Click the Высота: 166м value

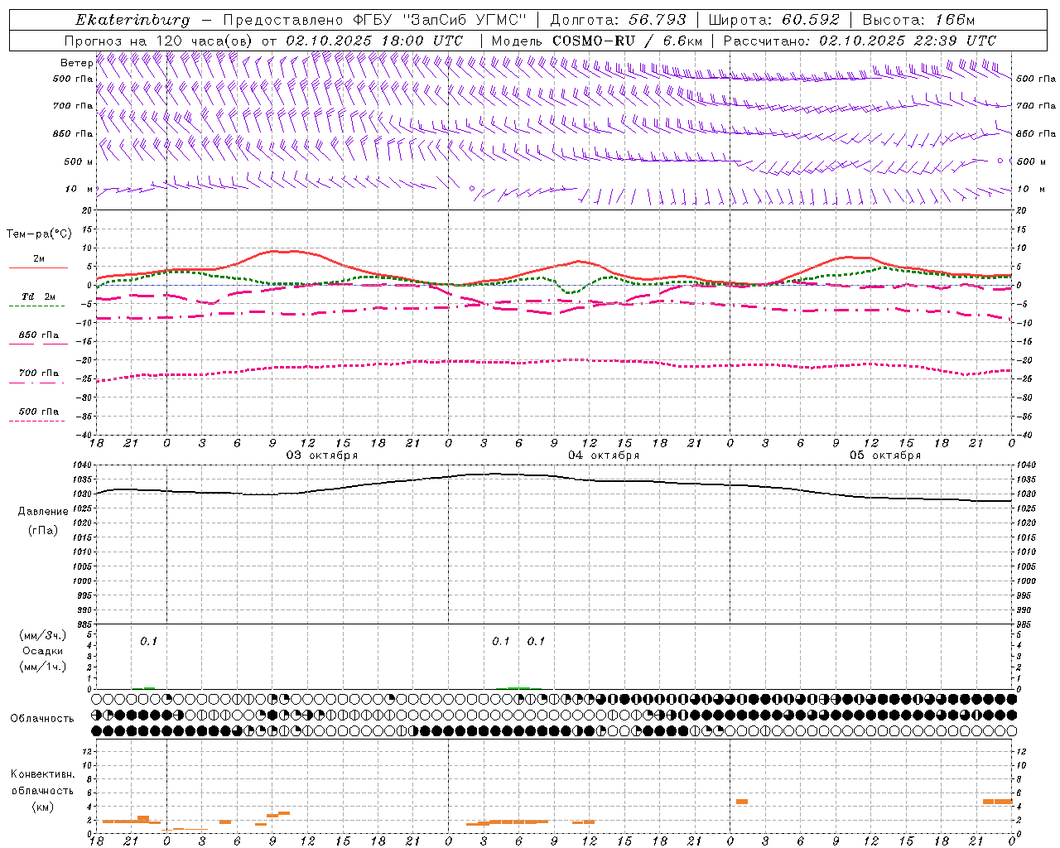918,20
